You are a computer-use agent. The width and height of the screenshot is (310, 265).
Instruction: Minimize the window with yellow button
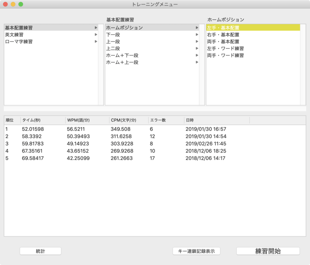pos(13,4)
